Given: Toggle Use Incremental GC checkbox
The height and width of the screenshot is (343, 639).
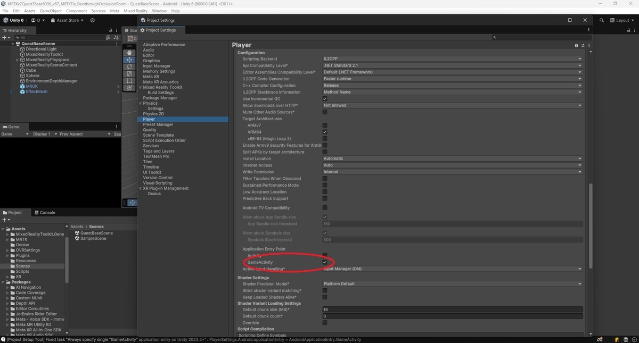Looking at the screenshot, I should [x=325, y=99].
